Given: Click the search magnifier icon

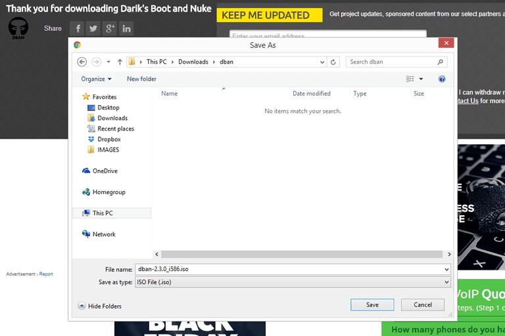Looking at the screenshot, I should point(441,62).
